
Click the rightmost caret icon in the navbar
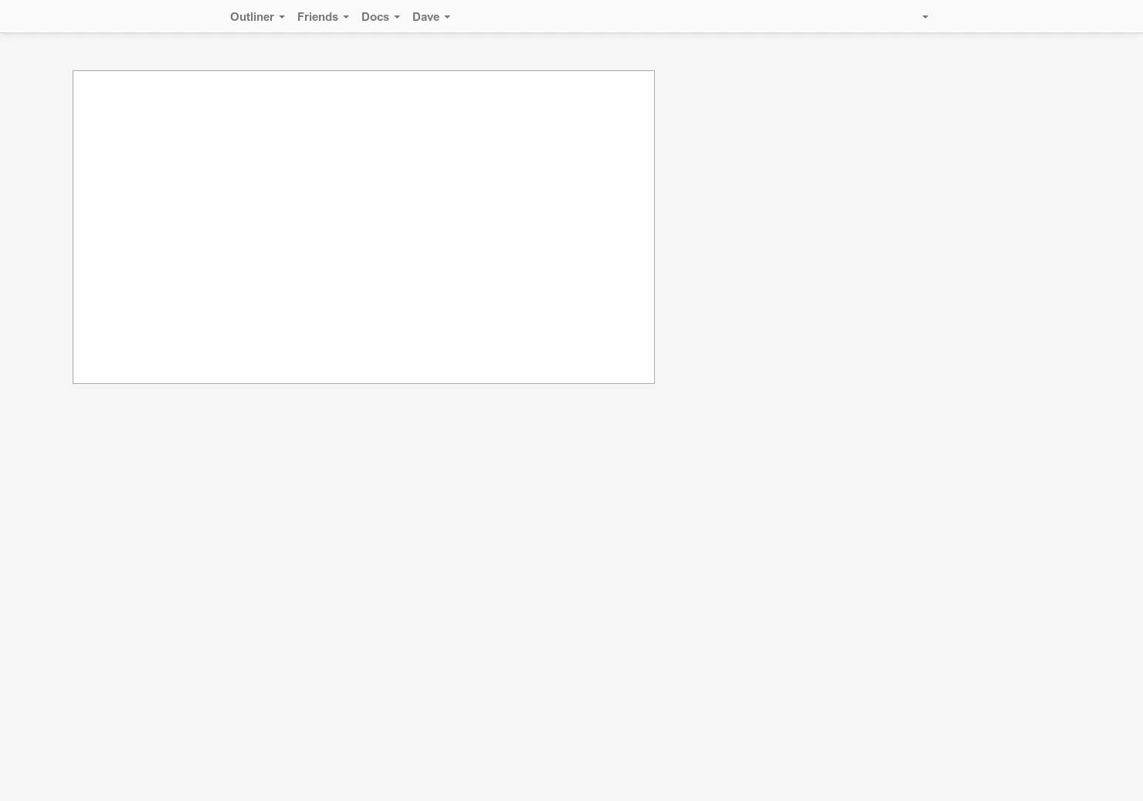[x=924, y=17]
